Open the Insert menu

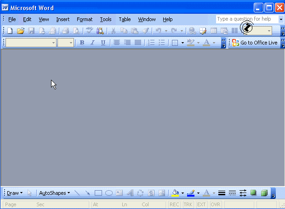pos(63,19)
